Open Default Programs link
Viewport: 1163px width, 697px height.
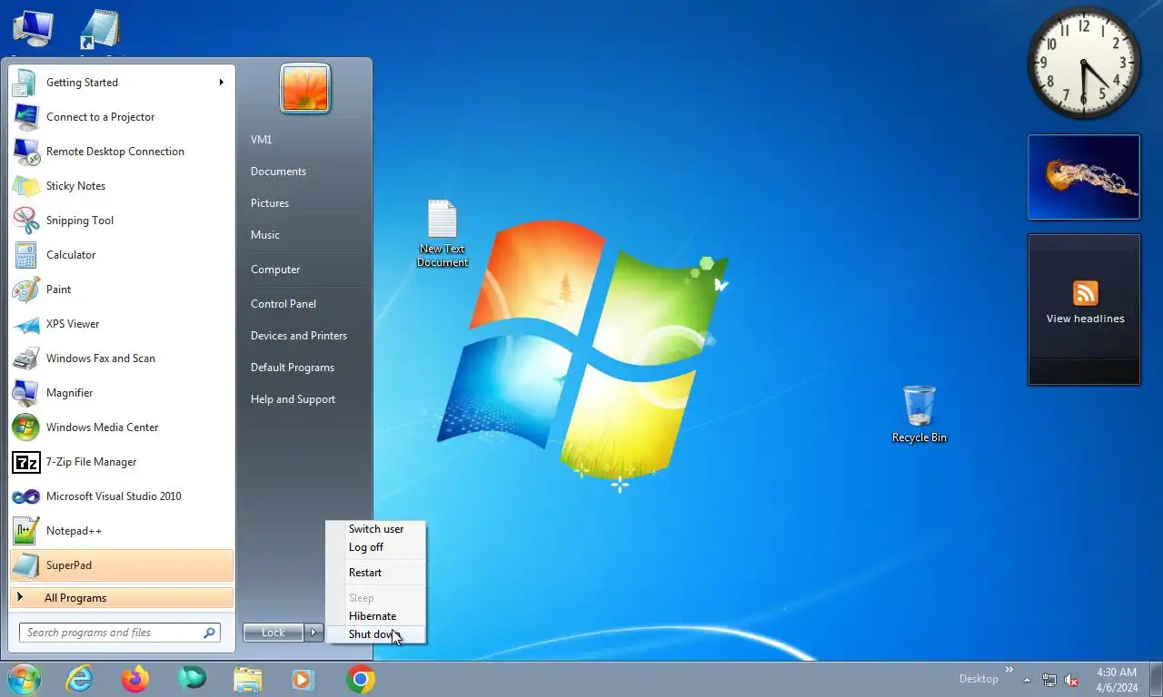pos(293,368)
